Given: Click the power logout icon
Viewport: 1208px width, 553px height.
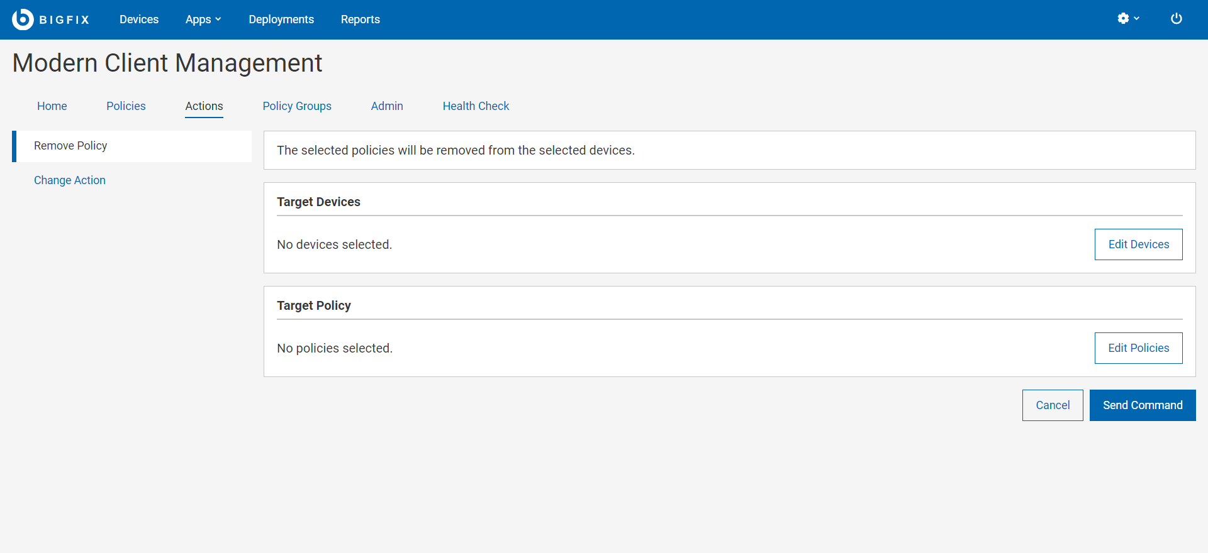Looking at the screenshot, I should 1176,19.
